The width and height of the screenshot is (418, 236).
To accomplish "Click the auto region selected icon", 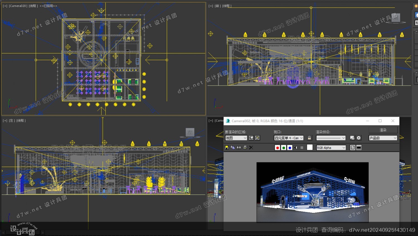I will pos(257,138).
